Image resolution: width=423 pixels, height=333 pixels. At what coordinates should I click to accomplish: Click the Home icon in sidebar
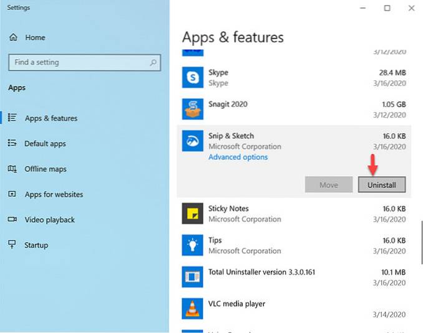pos(12,38)
